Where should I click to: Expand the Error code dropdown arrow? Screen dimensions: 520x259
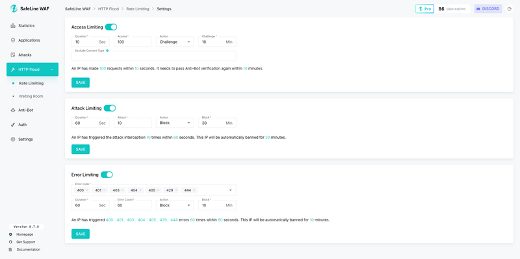tap(231, 190)
